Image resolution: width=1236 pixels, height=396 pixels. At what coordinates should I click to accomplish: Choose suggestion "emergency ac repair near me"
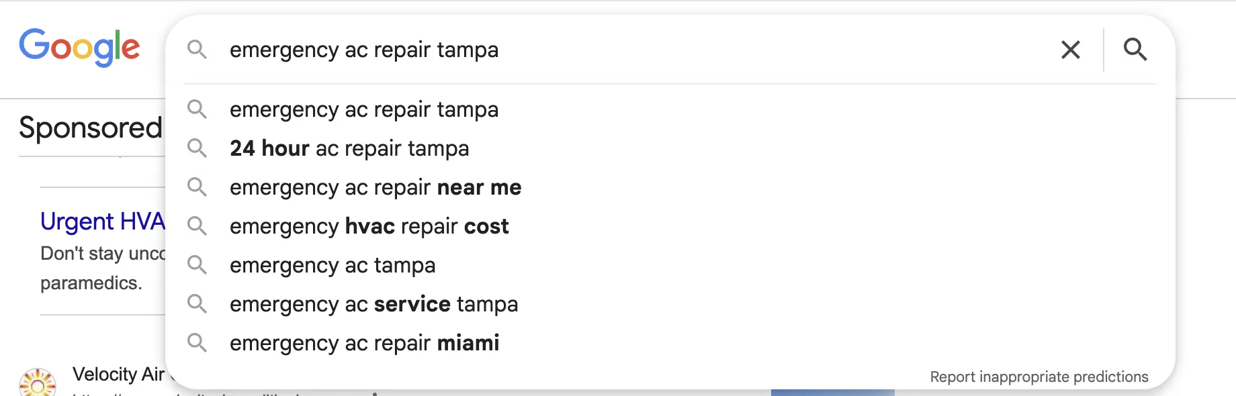(376, 187)
